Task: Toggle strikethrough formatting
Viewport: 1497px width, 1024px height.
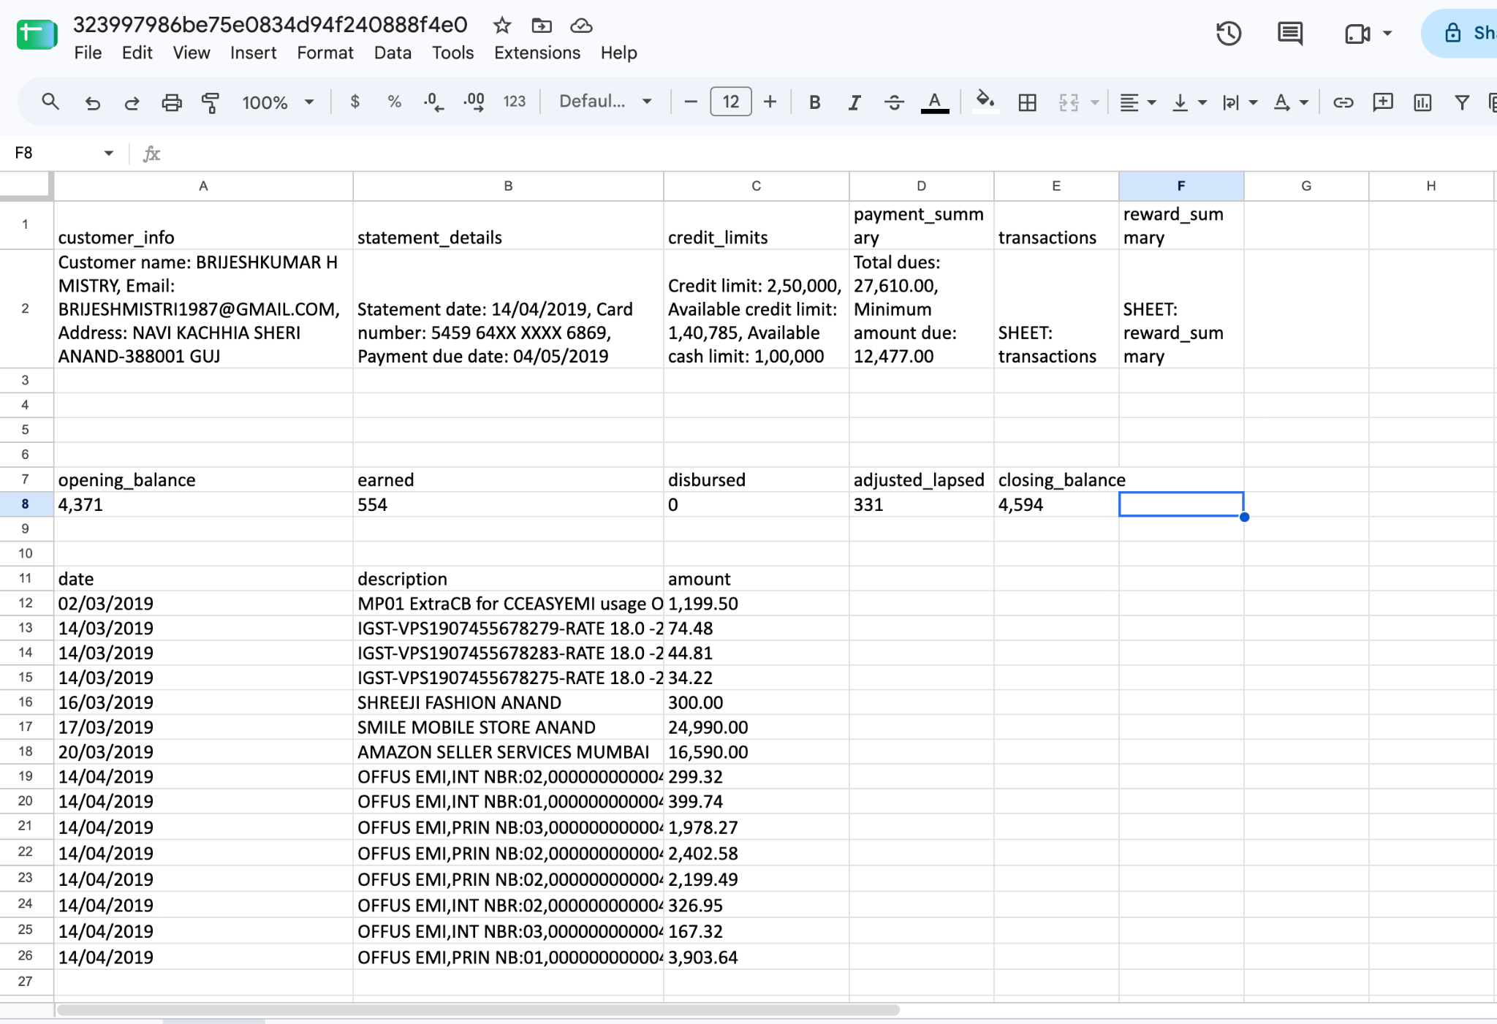Action: click(x=893, y=102)
